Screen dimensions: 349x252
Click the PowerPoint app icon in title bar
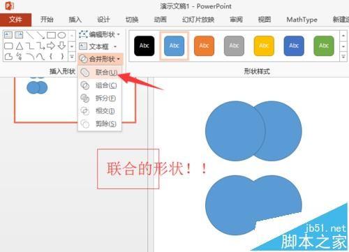(x=10, y=6)
